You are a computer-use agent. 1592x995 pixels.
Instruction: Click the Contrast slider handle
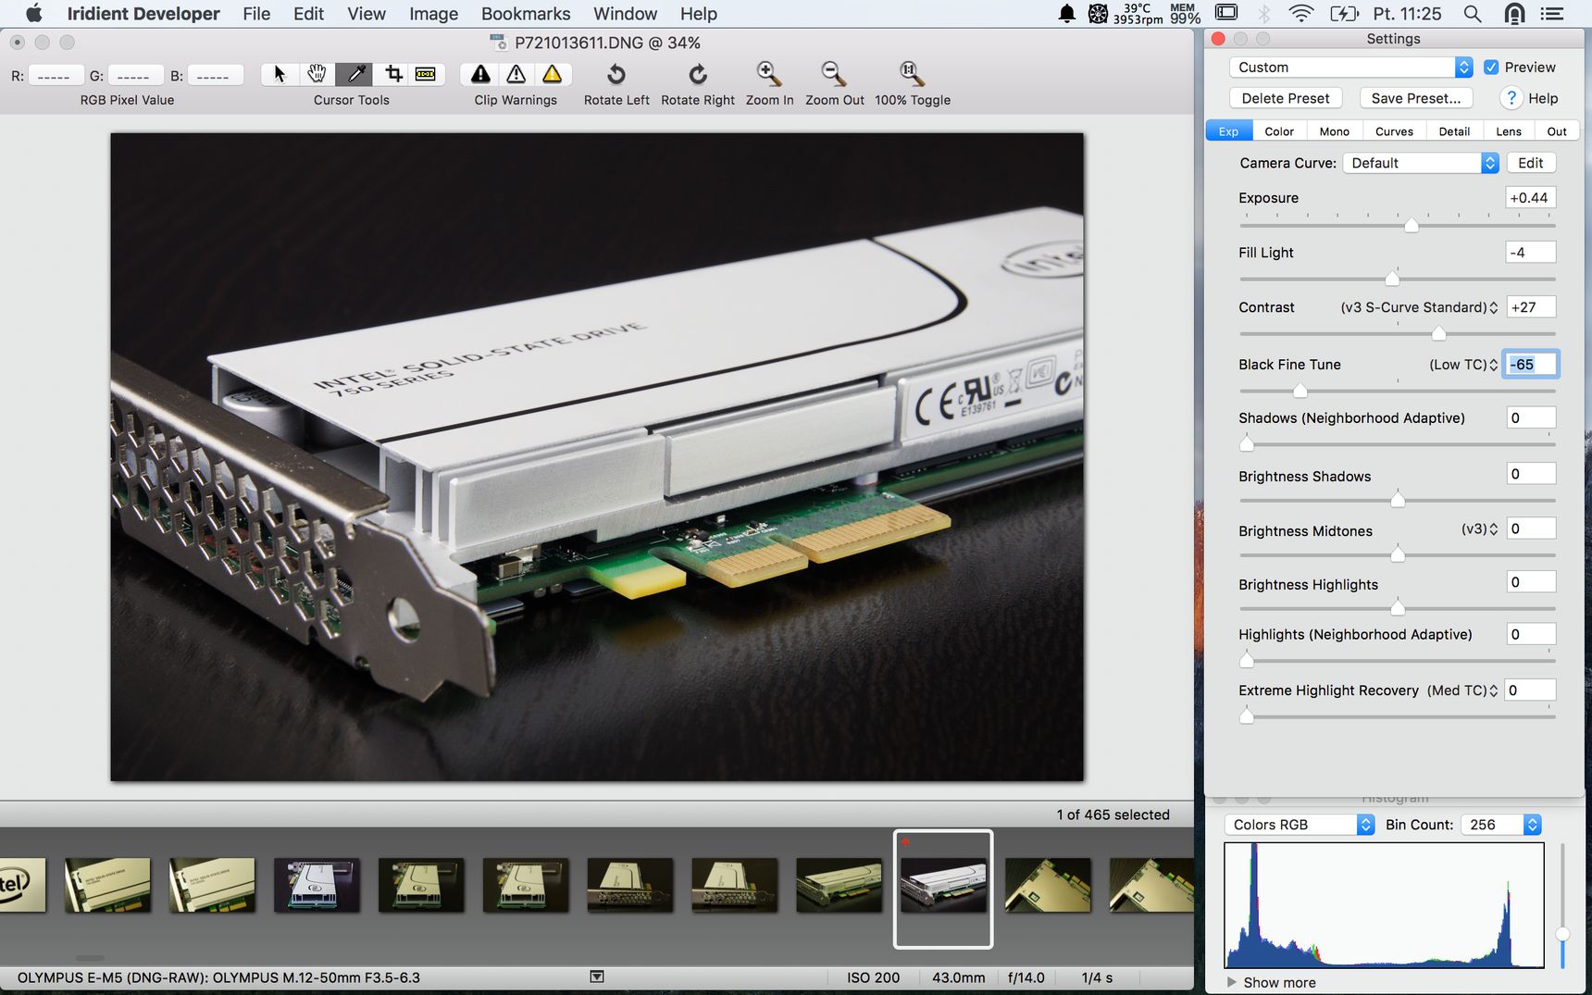click(1438, 333)
